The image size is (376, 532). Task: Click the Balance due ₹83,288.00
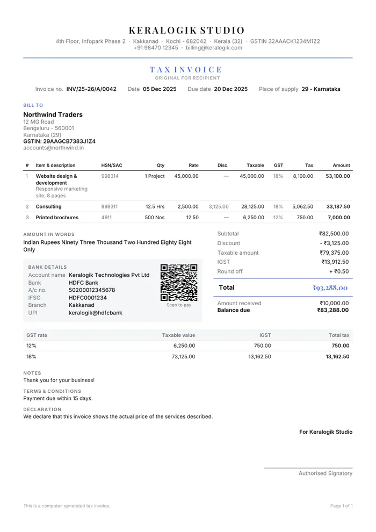(x=333, y=310)
